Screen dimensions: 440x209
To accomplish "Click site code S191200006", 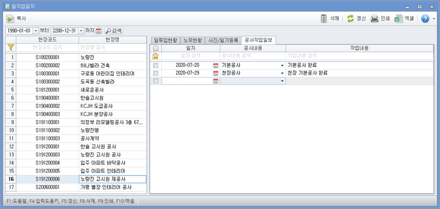I will coord(47,179).
